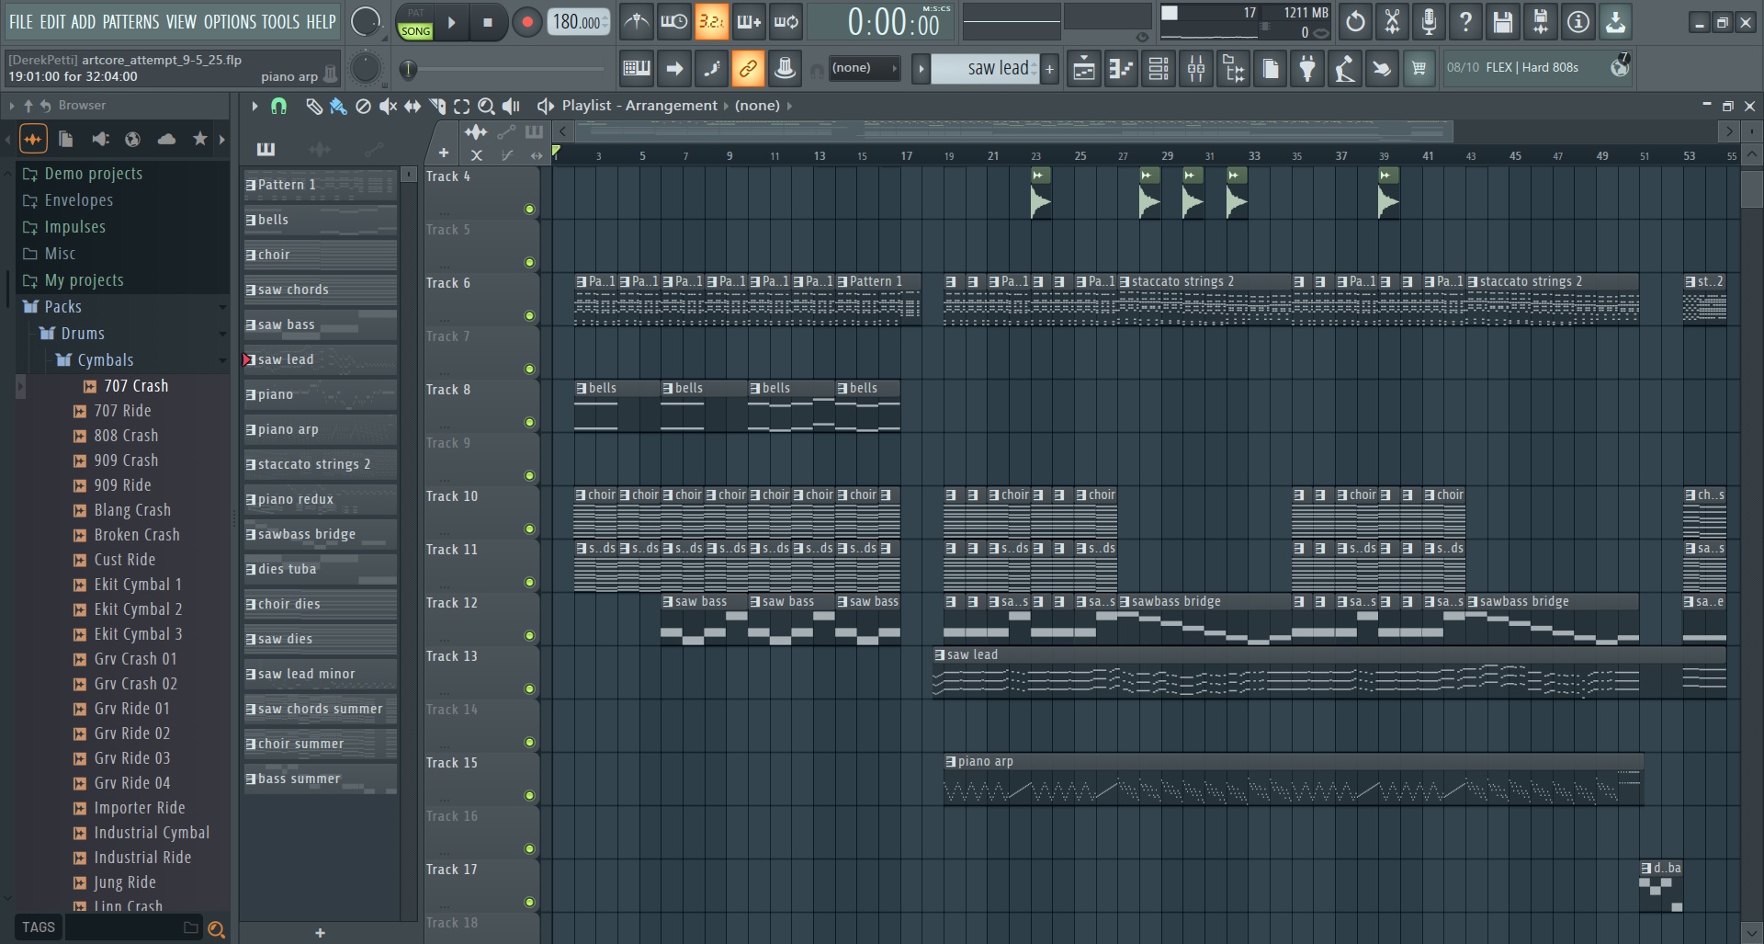Open the playlist options menu arrow
The width and height of the screenshot is (1764, 944).
pos(254,106)
